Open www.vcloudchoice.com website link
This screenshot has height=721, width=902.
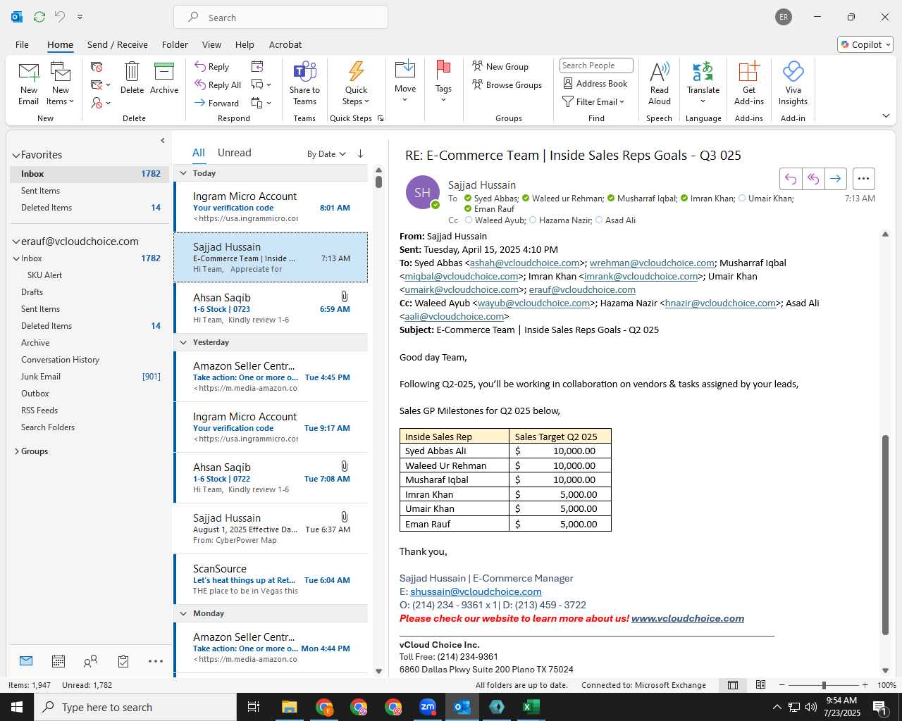(x=688, y=619)
